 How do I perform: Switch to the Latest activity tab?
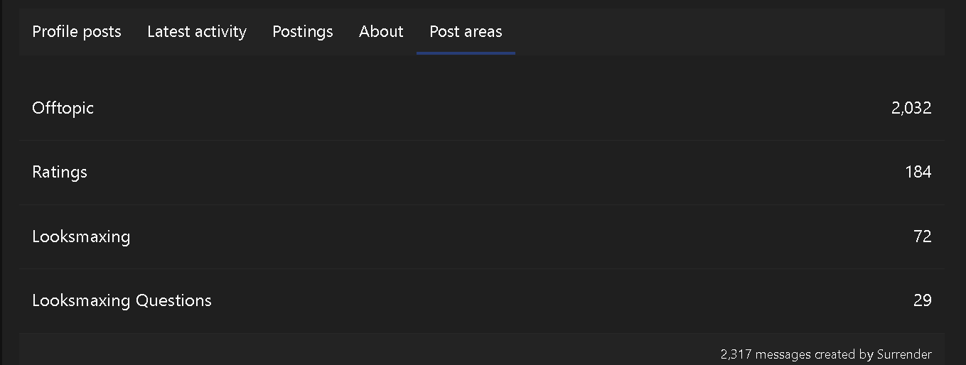tap(197, 32)
